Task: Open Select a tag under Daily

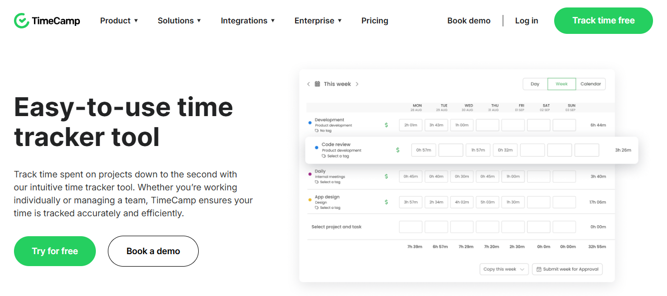Action: (328, 182)
